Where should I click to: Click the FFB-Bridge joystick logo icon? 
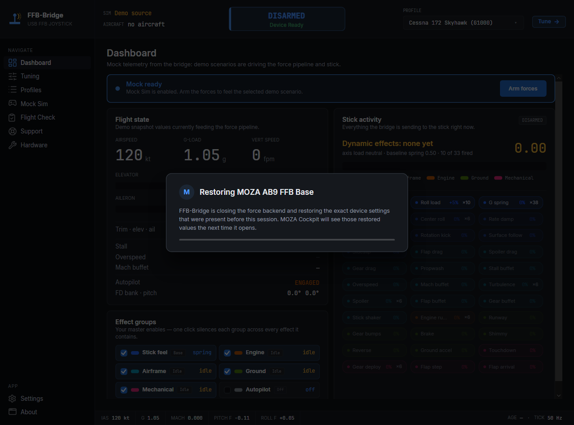tap(16, 19)
